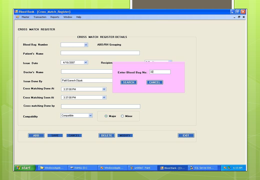This screenshot has height=180, width=260.
Task: Open the Help menu
Action: (78, 17)
